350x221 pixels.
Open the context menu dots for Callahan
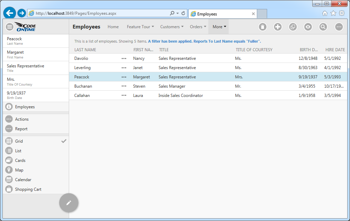tap(124, 96)
